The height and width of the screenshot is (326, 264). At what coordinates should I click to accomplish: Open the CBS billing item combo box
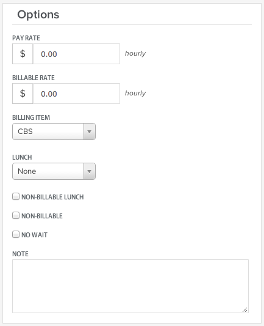(54, 132)
